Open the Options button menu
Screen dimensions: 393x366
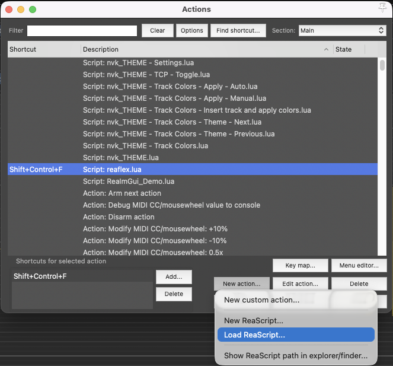point(191,31)
